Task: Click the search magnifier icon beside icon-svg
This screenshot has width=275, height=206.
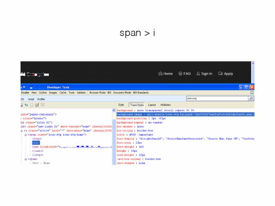Action: pyautogui.click(x=251, y=98)
